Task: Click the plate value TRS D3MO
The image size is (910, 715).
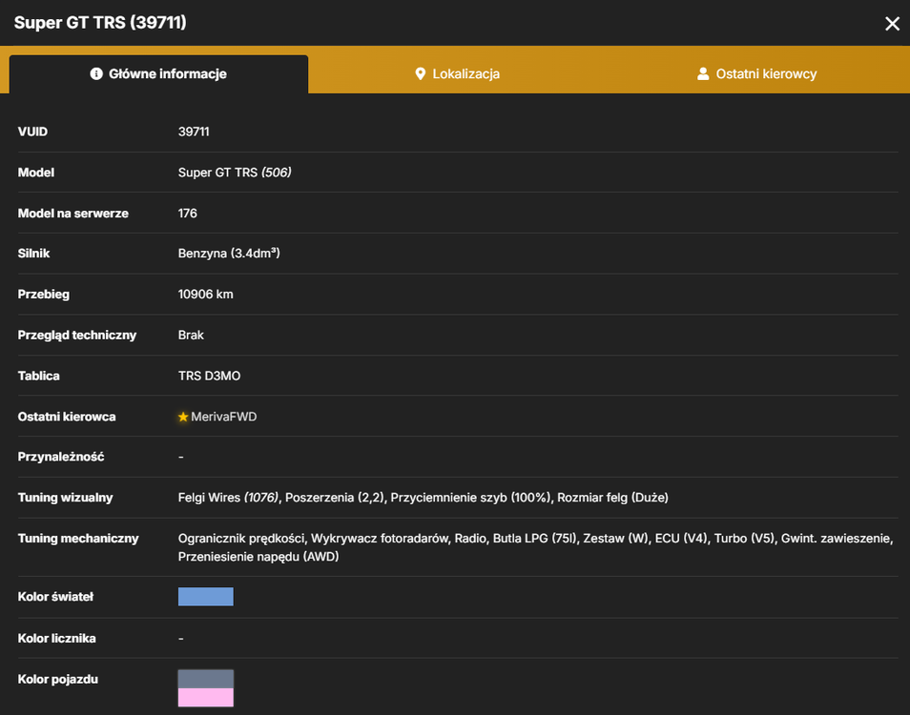Action: pos(209,376)
